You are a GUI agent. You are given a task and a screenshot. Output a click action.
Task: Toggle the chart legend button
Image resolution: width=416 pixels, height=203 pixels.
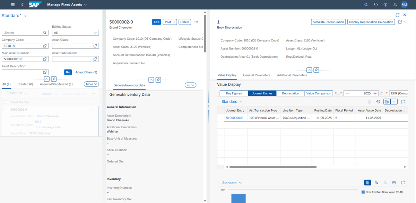point(367,183)
